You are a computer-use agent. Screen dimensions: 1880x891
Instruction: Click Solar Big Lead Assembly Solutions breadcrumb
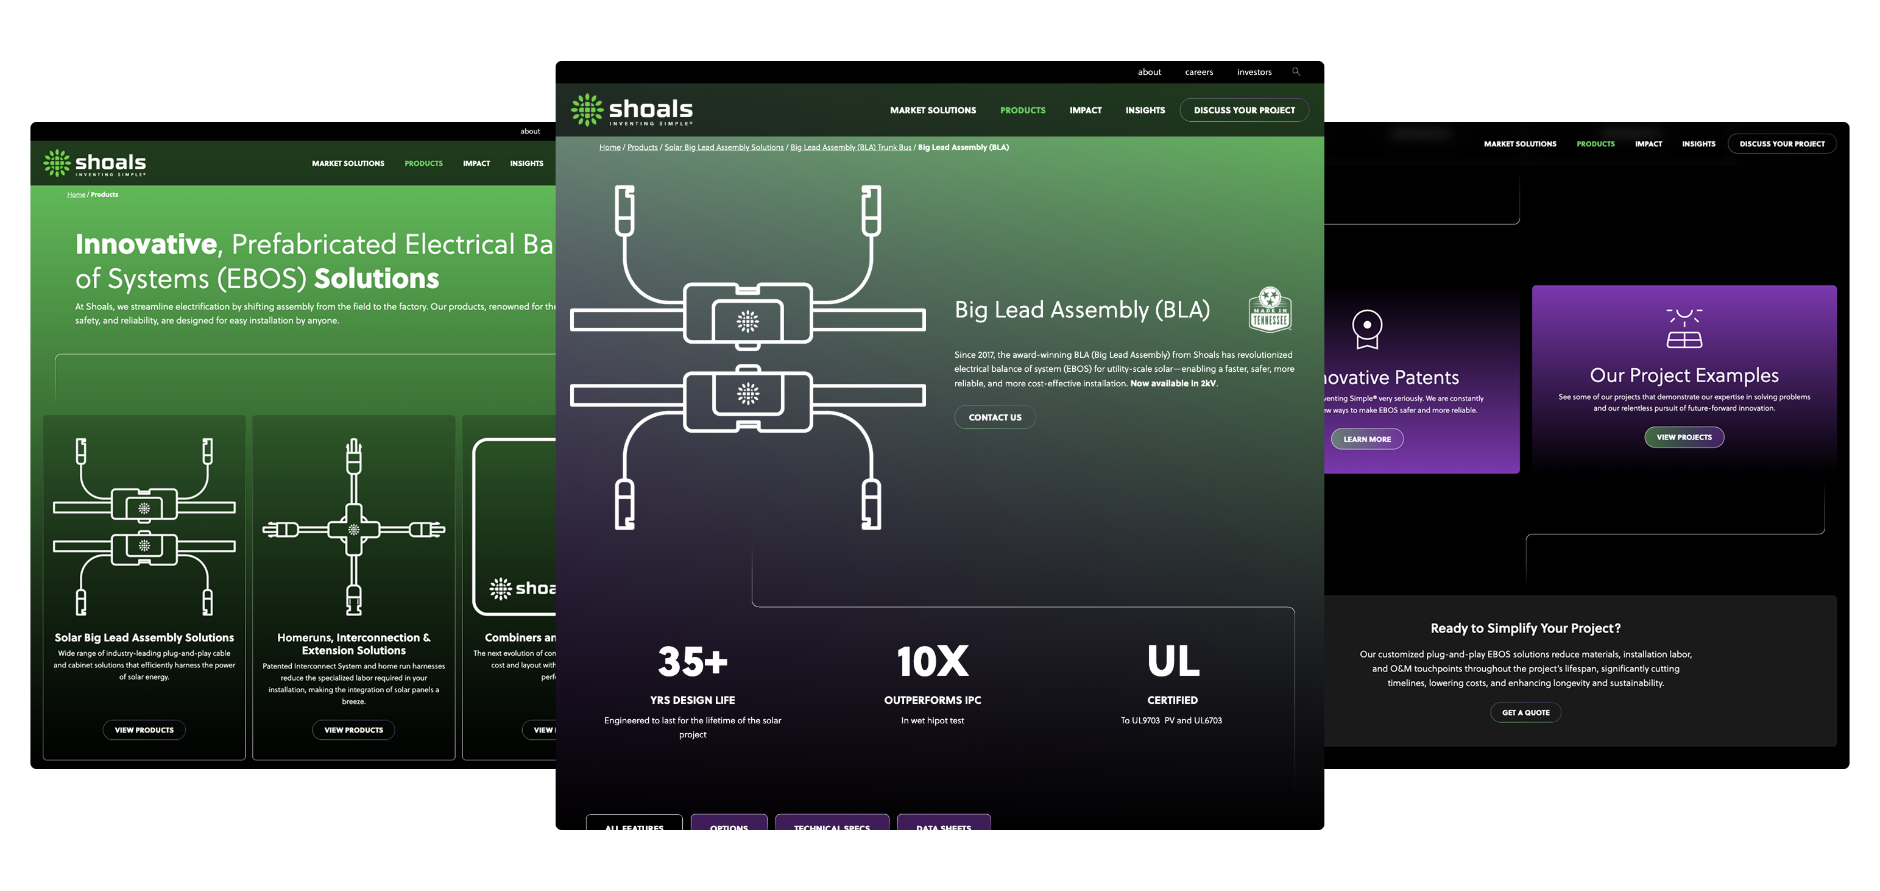coord(724,147)
